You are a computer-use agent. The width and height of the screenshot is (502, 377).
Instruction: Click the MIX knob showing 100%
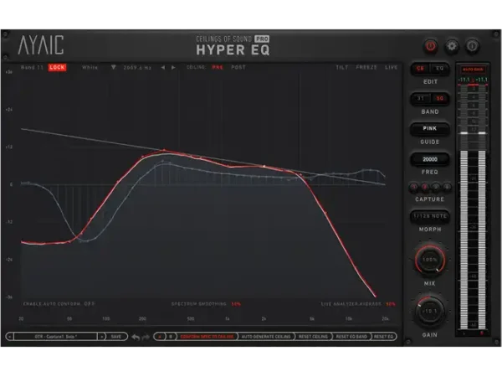430,260
